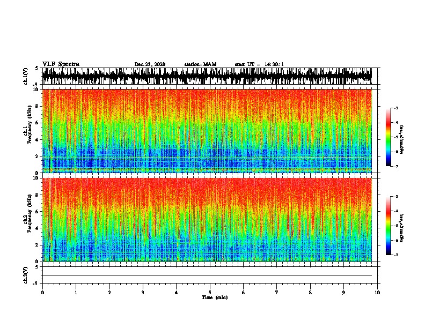Click time axis tick label "3"
425x328 pixels.
143,292
